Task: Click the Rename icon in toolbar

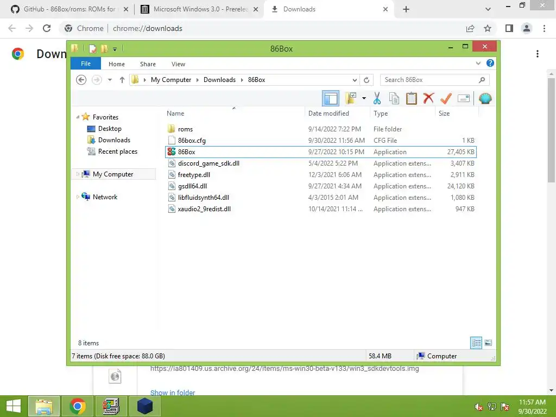Action: pyautogui.click(x=464, y=98)
